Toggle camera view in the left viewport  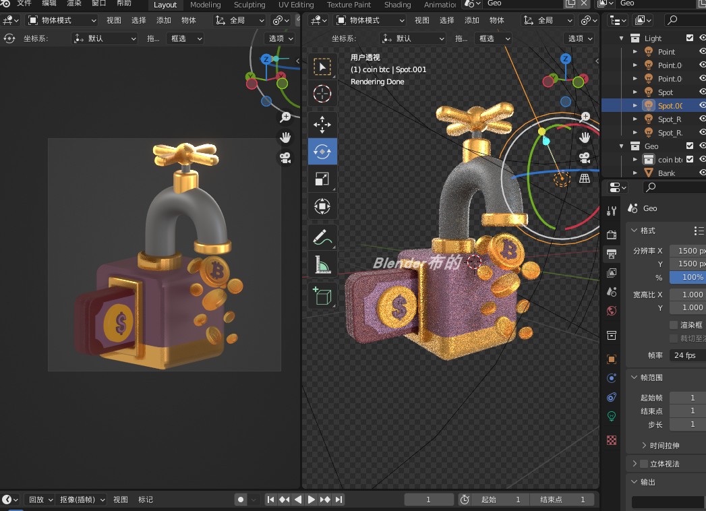coord(285,158)
